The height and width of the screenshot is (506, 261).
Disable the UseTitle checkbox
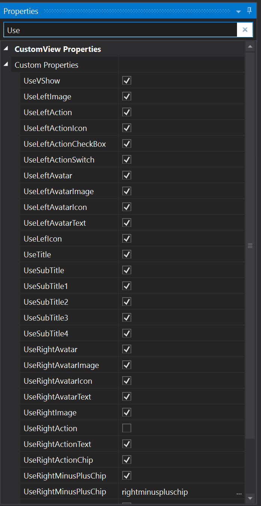coord(127,254)
